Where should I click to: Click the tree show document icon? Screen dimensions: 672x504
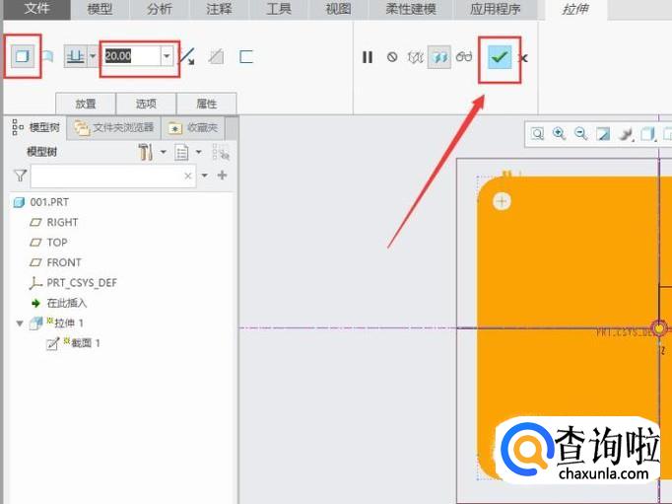click(181, 152)
